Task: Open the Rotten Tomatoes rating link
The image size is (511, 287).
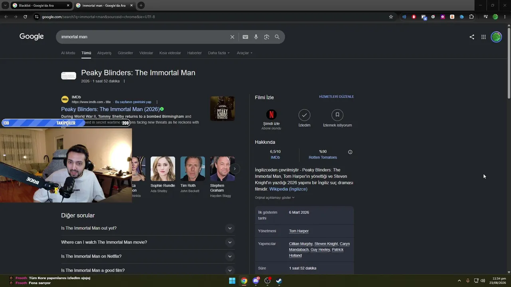Action: tap(323, 157)
